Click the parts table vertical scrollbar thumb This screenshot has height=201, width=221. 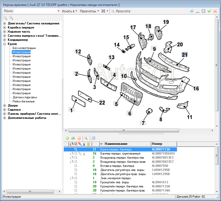pos(217,156)
